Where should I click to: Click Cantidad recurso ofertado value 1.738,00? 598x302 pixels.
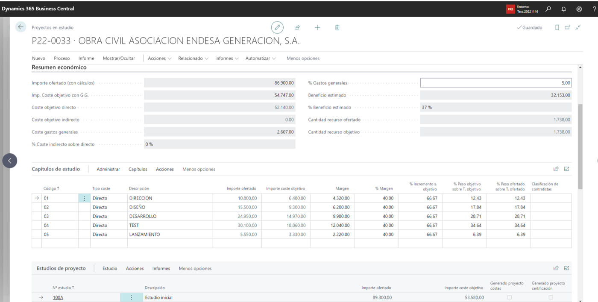point(496,120)
